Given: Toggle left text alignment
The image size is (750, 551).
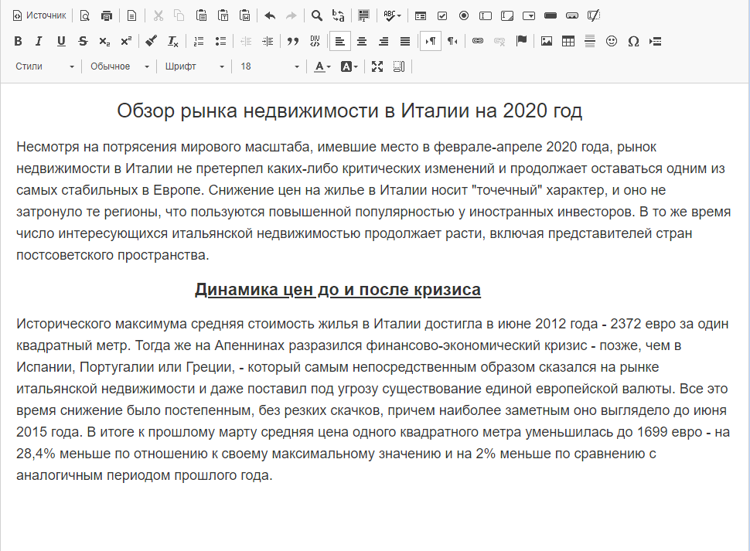Looking at the screenshot, I should [340, 41].
